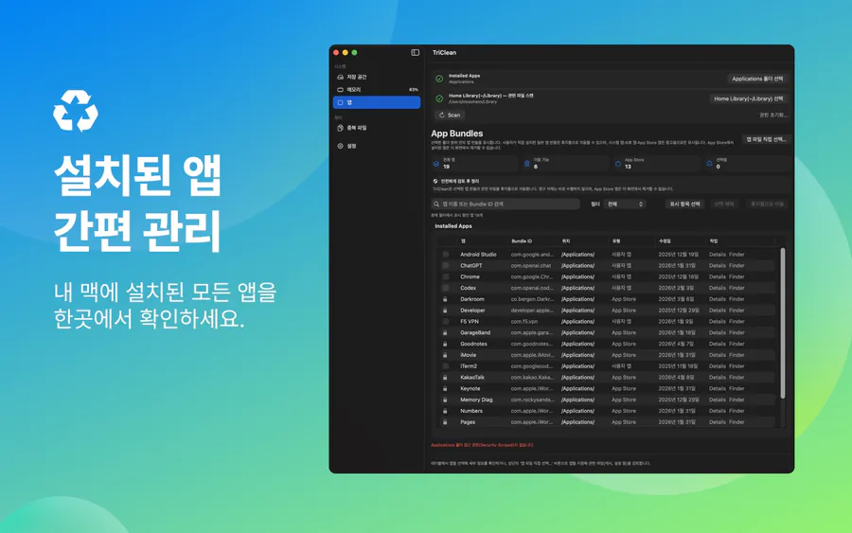
Task: Click the lock icon for Goodnotes
Action: [445, 344]
